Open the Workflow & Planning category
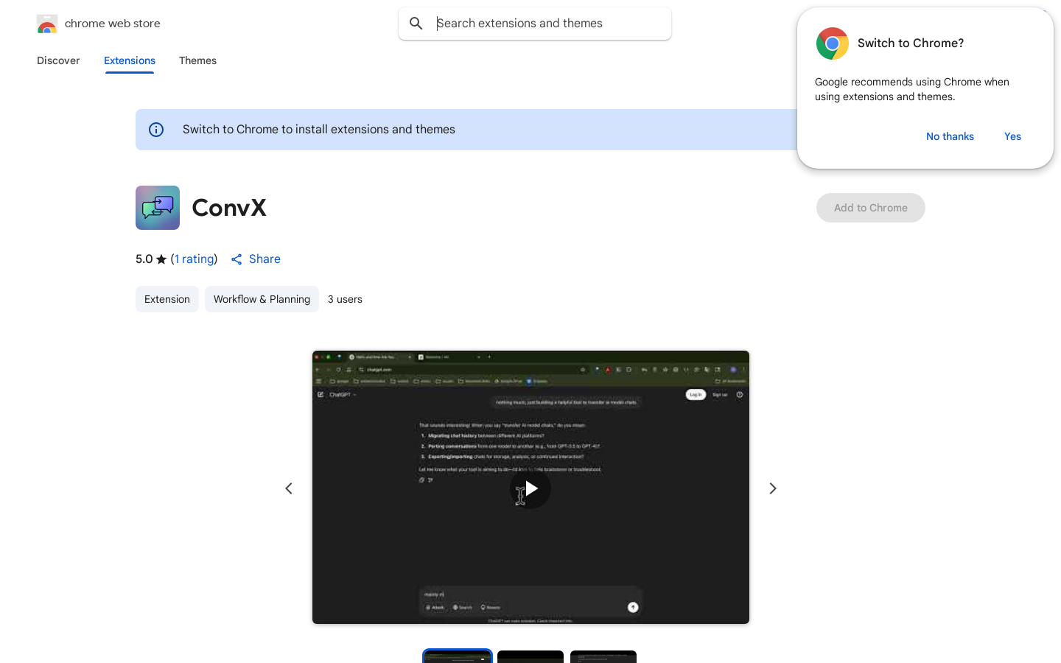Viewport: 1061px width, 663px height. (x=262, y=299)
